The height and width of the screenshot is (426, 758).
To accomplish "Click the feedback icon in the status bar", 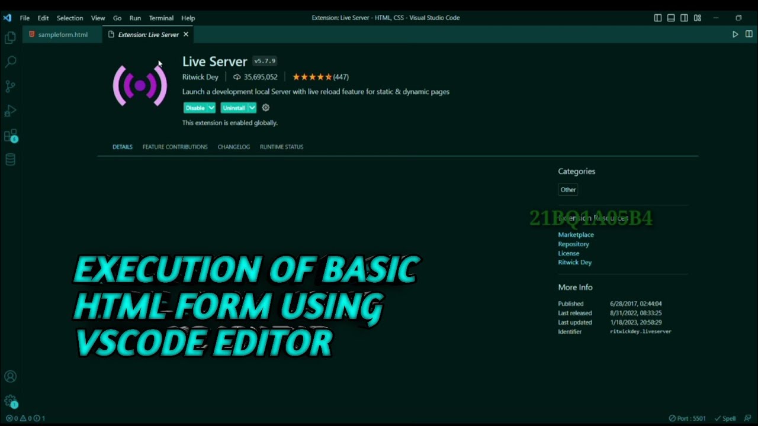I will tap(747, 418).
